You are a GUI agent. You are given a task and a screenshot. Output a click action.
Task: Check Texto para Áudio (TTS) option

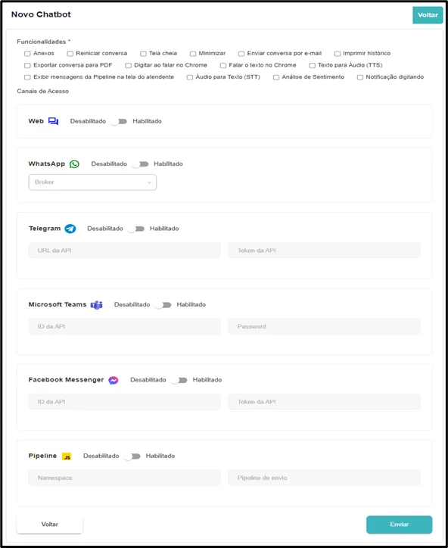pyautogui.click(x=312, y=65)
